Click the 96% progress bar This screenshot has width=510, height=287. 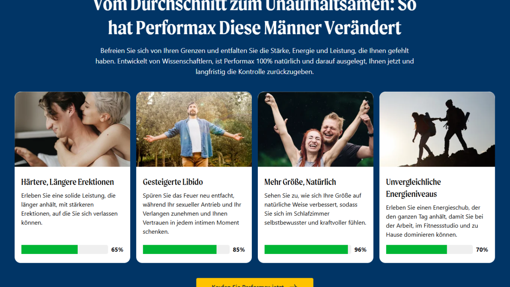308,250
